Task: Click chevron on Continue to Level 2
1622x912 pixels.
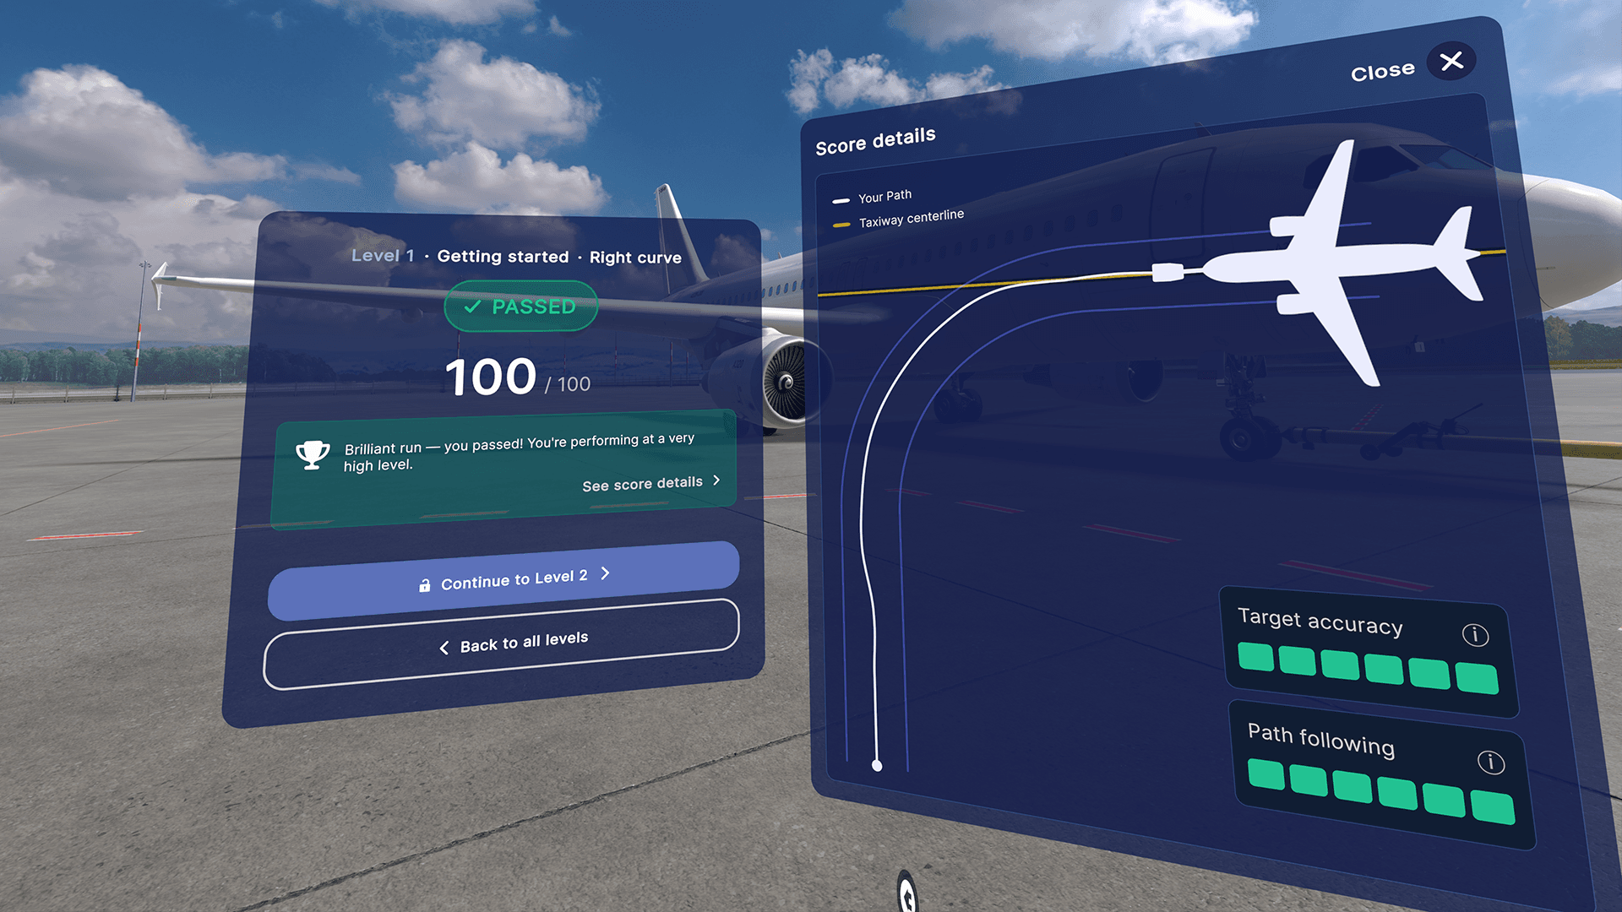Action: pos(605,573)
